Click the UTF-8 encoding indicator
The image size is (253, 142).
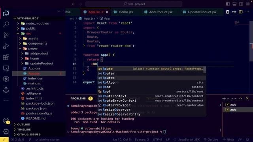pos(157,140)
